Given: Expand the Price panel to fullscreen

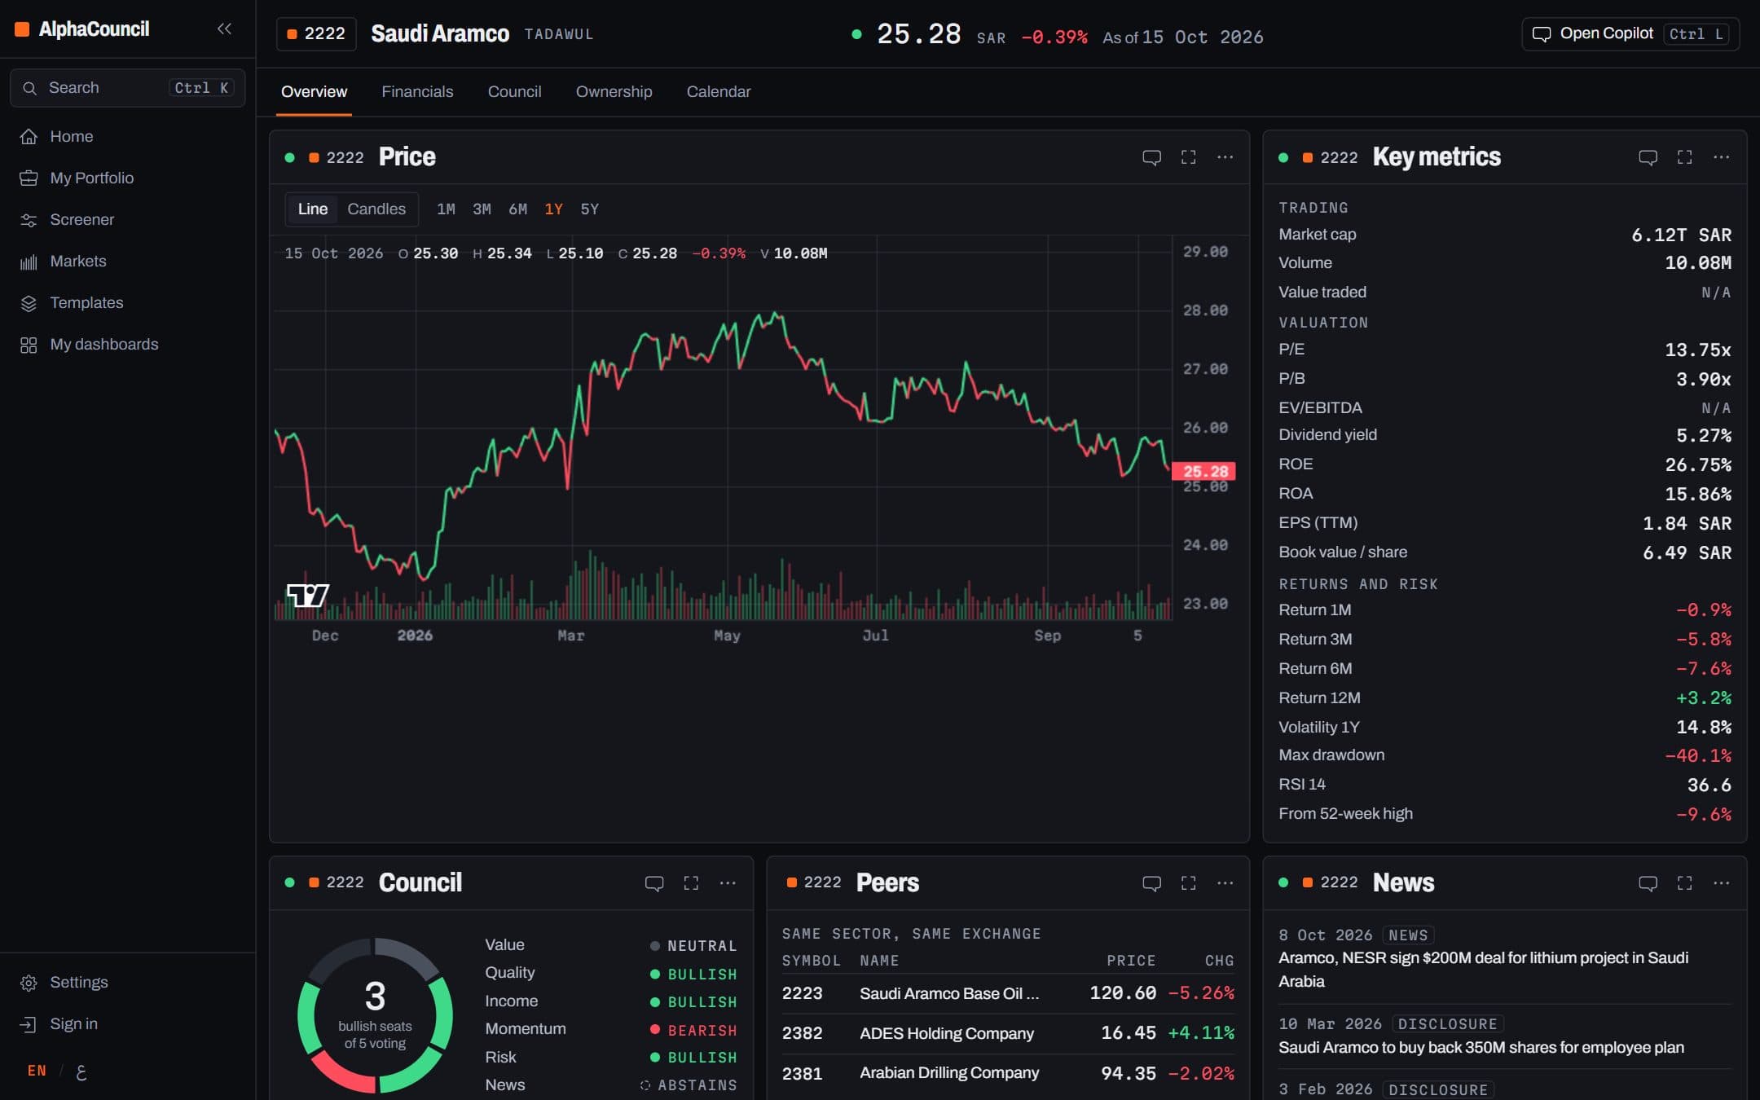Looking at the screenshot, I should [x=1188, y=157].
